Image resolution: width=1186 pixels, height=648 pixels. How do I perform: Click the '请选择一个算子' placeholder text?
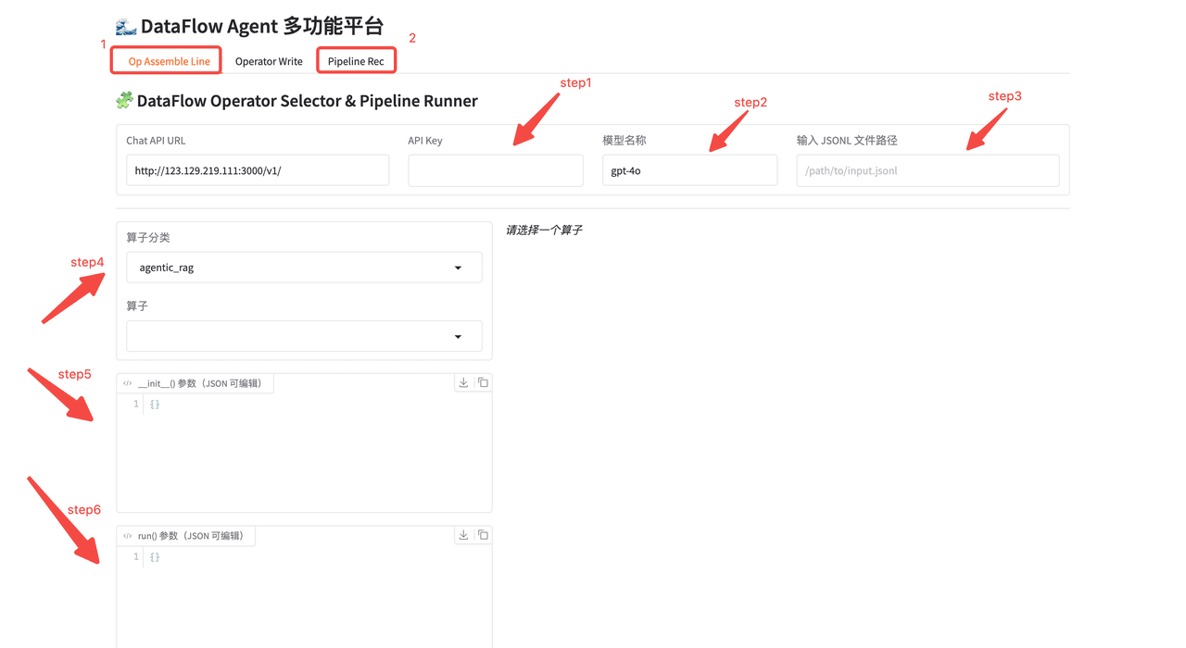point(544,230)
